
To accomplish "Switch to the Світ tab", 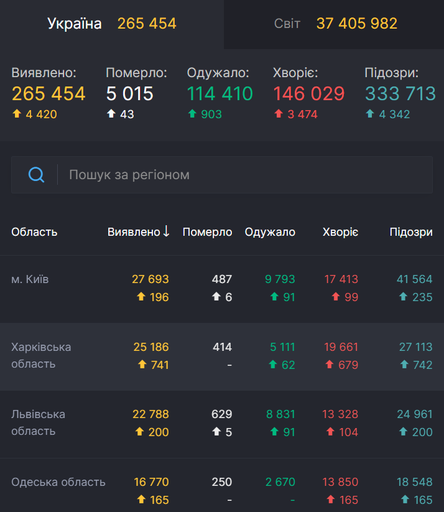I will (x=334, y=24).
